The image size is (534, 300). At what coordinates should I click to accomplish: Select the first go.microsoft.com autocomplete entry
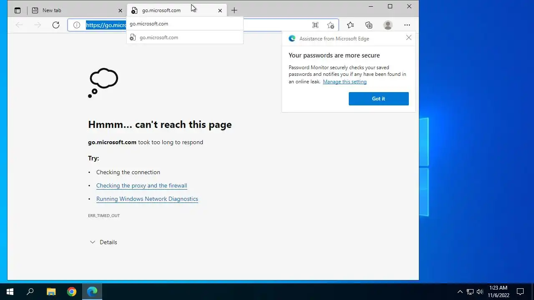pos(185,24)
